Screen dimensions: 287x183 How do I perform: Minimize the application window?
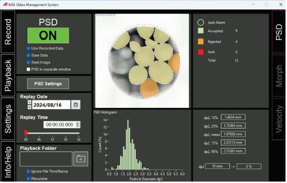tap(253, 4)
